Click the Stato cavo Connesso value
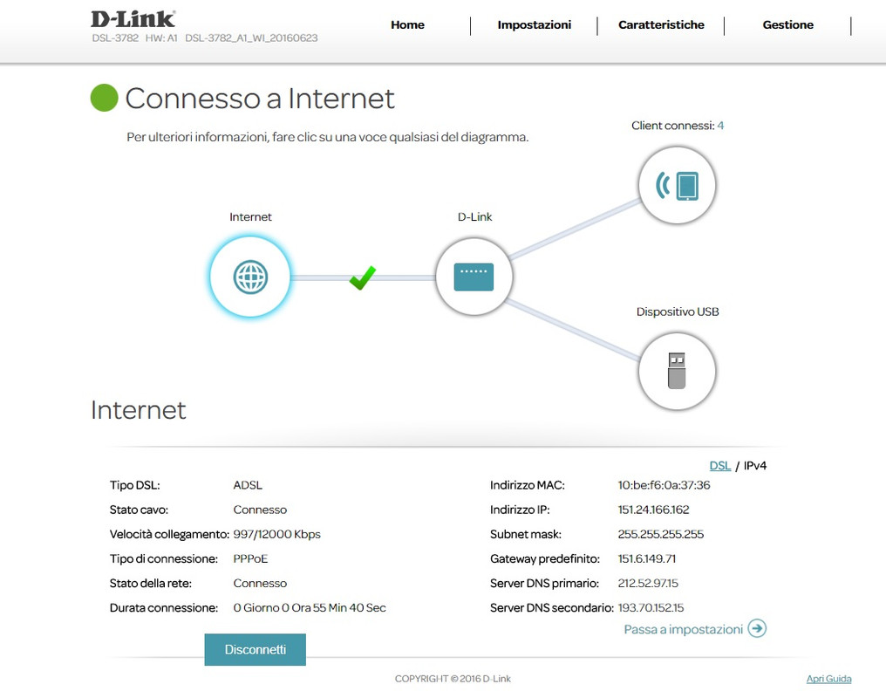Screen dimensions: 886x698 click(260, 510)
